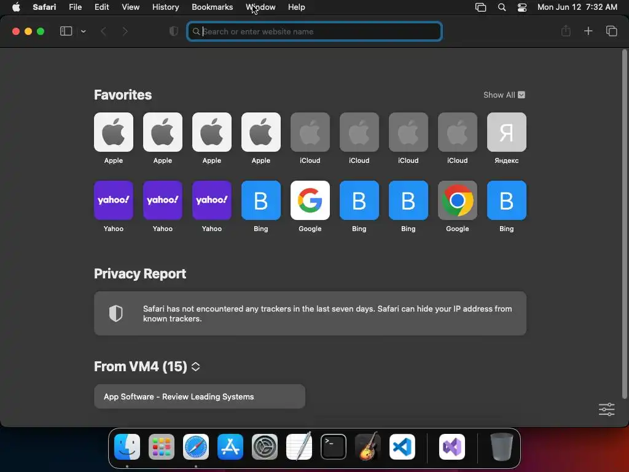Image resolution: width=629 pixels, height=472 pixels.
Task: Collapse Favorites using the Show All chevron
Action: pyautogui.click(x=522, y=95)
